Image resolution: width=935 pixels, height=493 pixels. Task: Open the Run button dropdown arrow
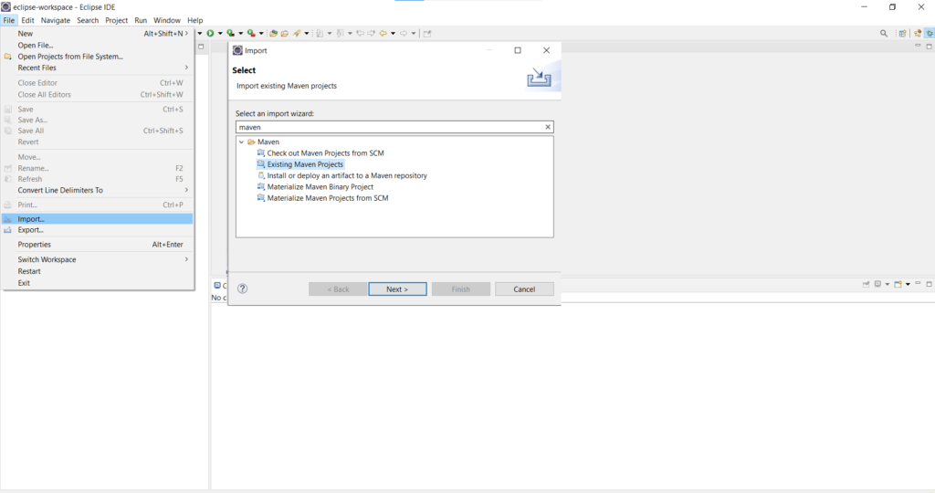click(220, 34)
